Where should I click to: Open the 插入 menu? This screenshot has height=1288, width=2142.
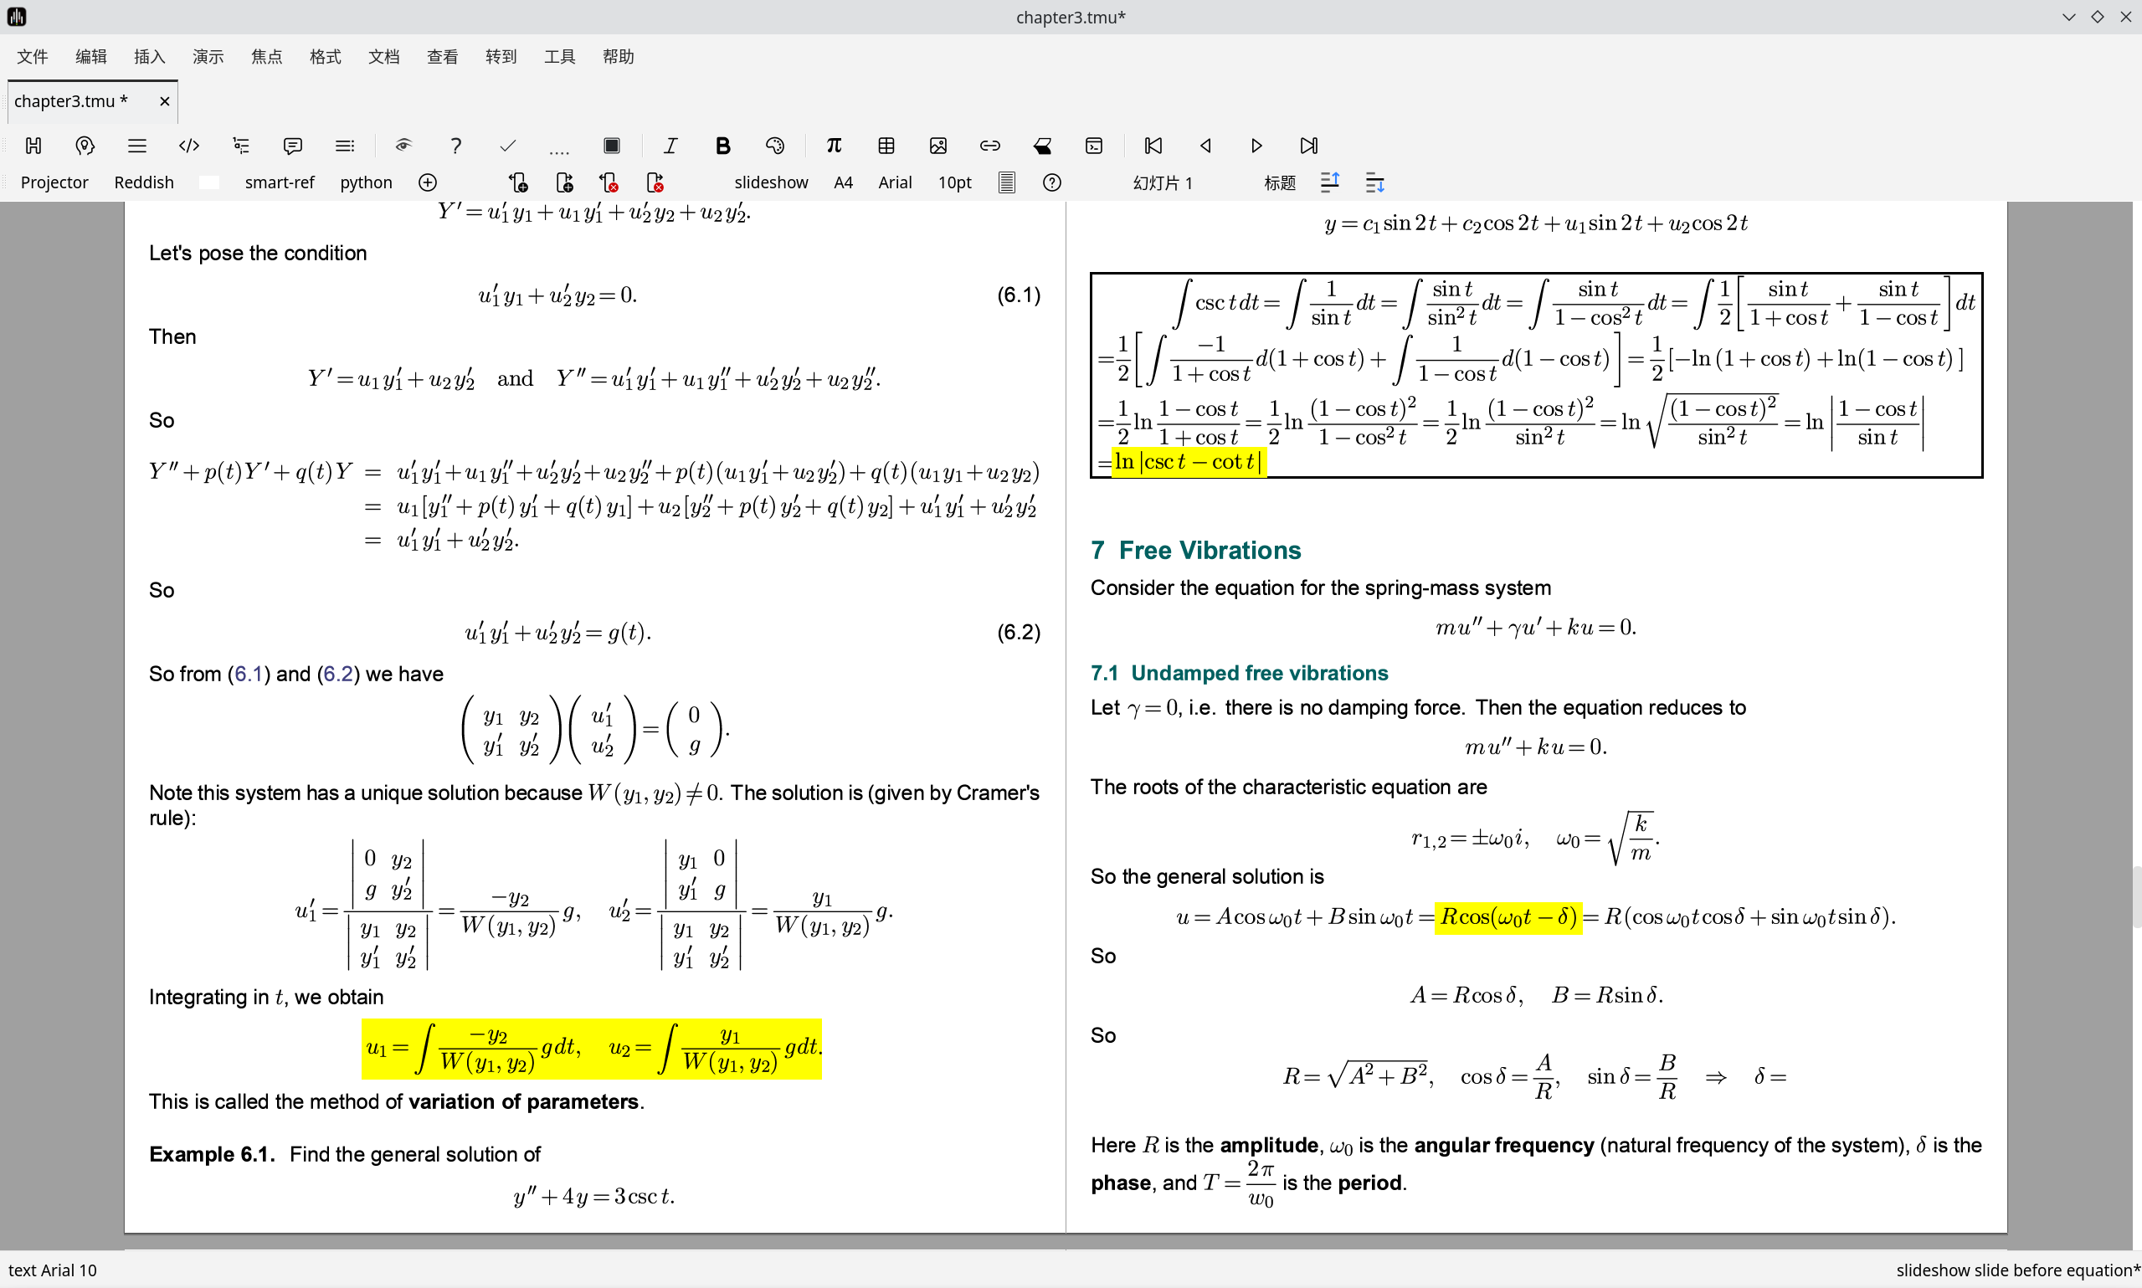coord(149,57)
